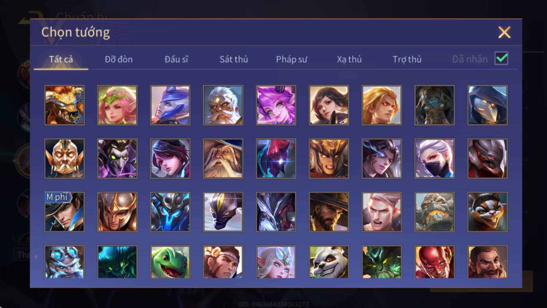547x308 pixels.
Task: Select the stone golem hero portrait
Action: click(435, 212)
